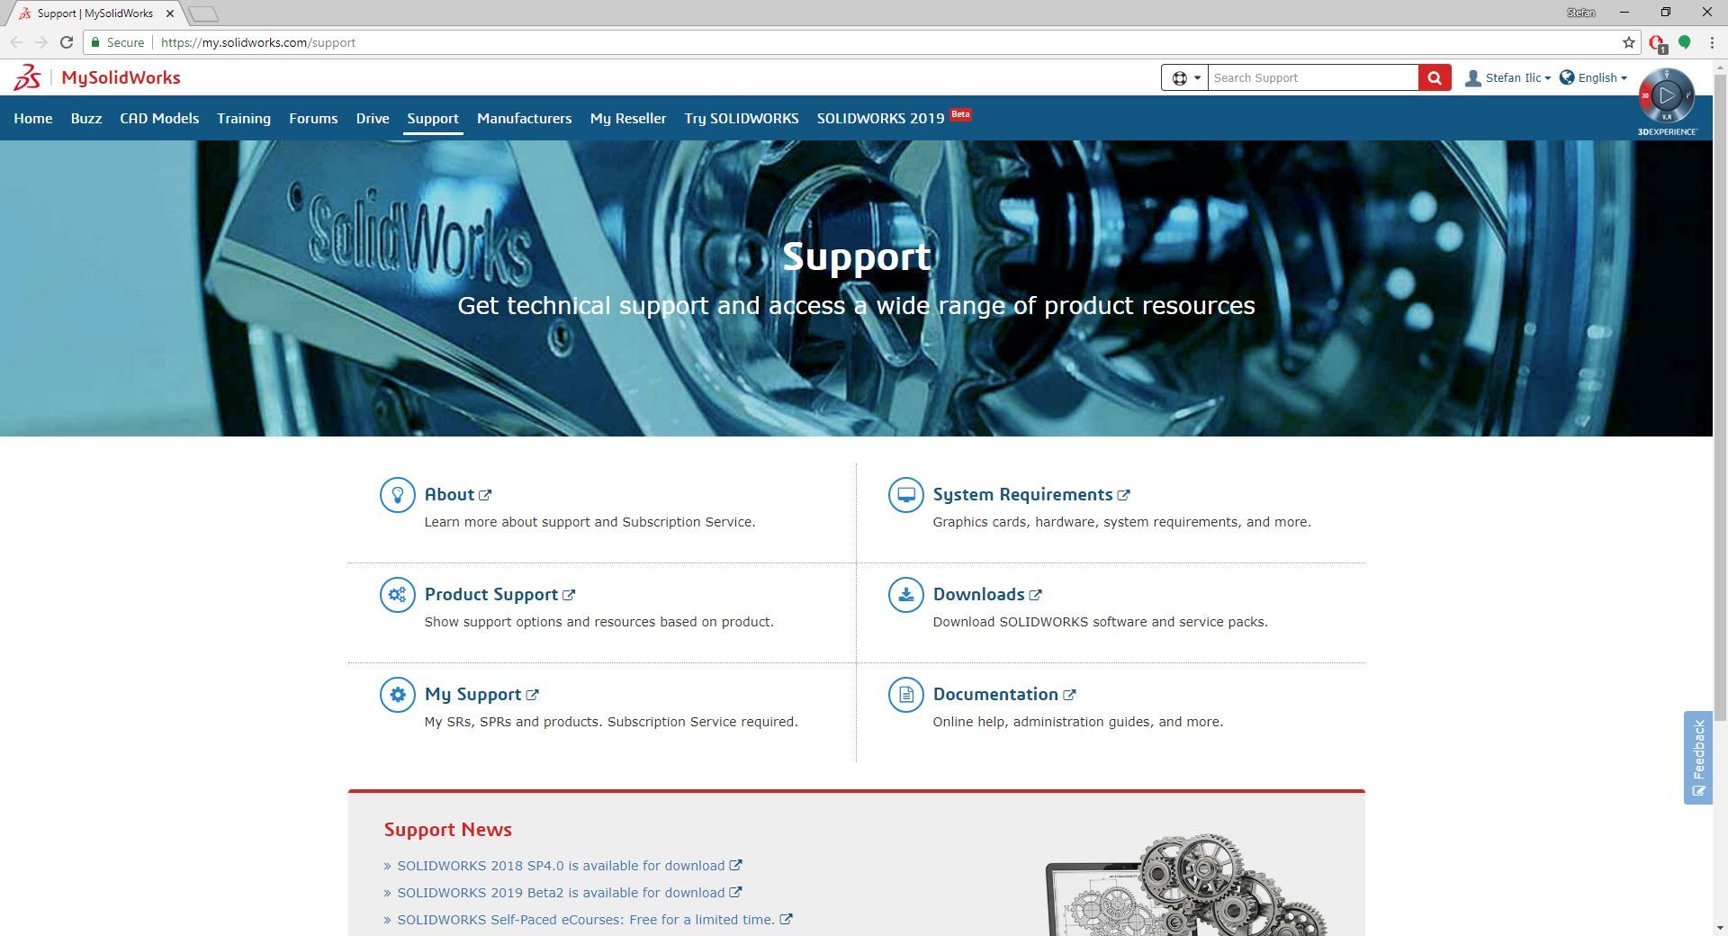The height and width of the screenshot is (936, 1728).
Task: Select the System Requirements monitor icon
Action: (905, 494)
